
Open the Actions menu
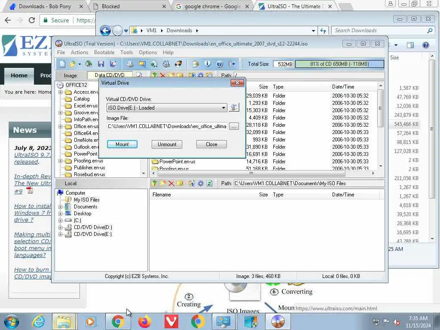(x=79, y=52)
